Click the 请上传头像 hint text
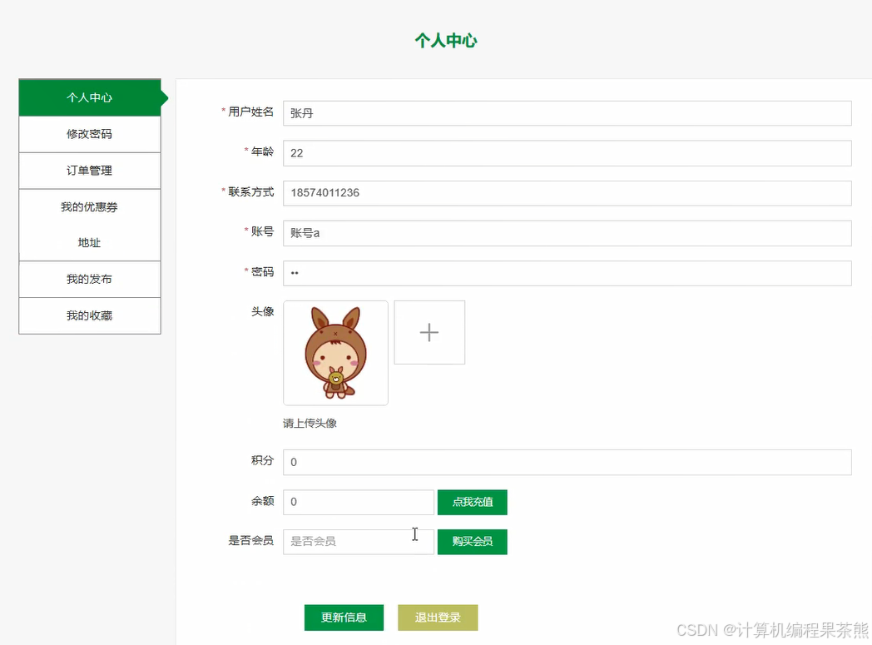The height and width of the screenshot is (645, 872). point(310,423)
